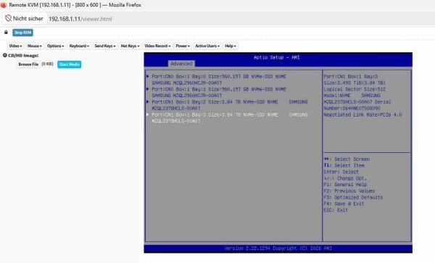Click the Start Media button
The image size is (435, 263).
tap(70, 64)
